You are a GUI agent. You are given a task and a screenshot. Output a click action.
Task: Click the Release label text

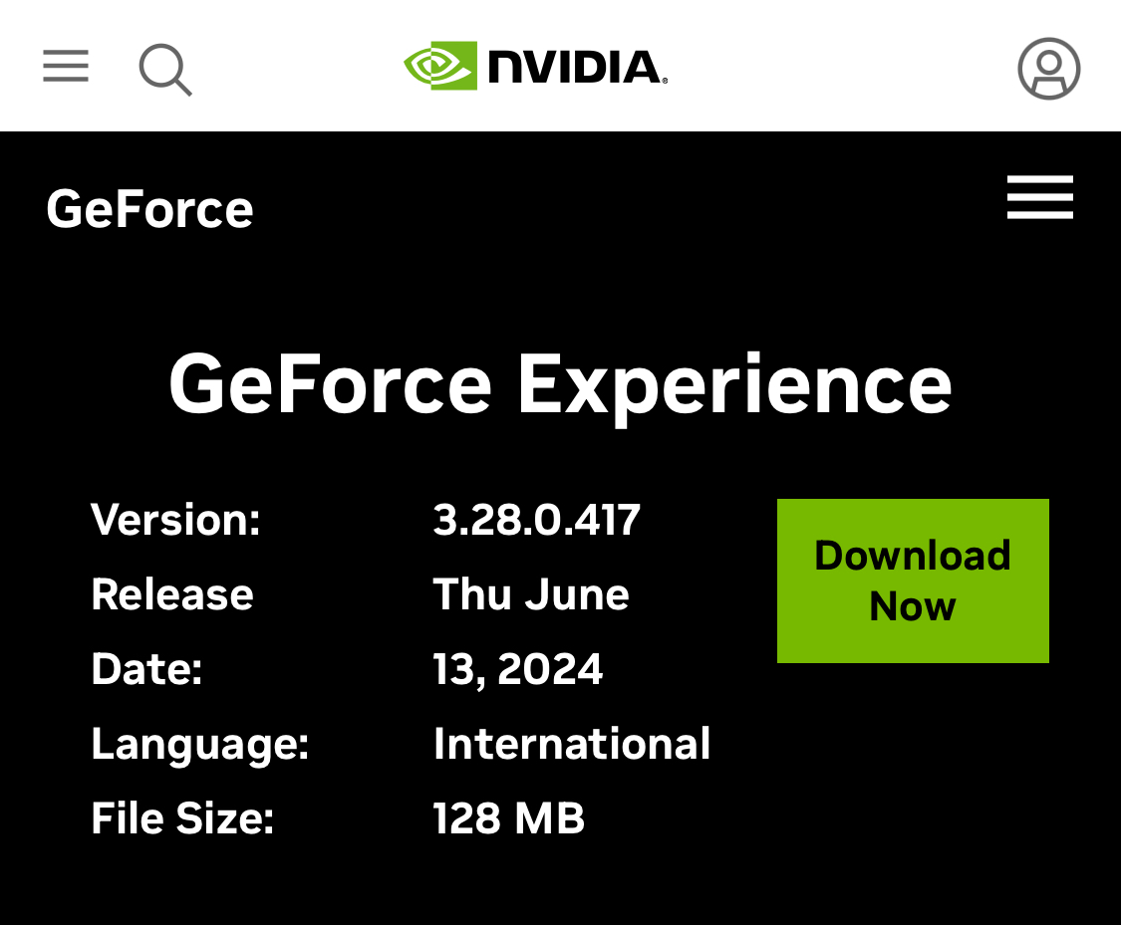click(172, 594)
